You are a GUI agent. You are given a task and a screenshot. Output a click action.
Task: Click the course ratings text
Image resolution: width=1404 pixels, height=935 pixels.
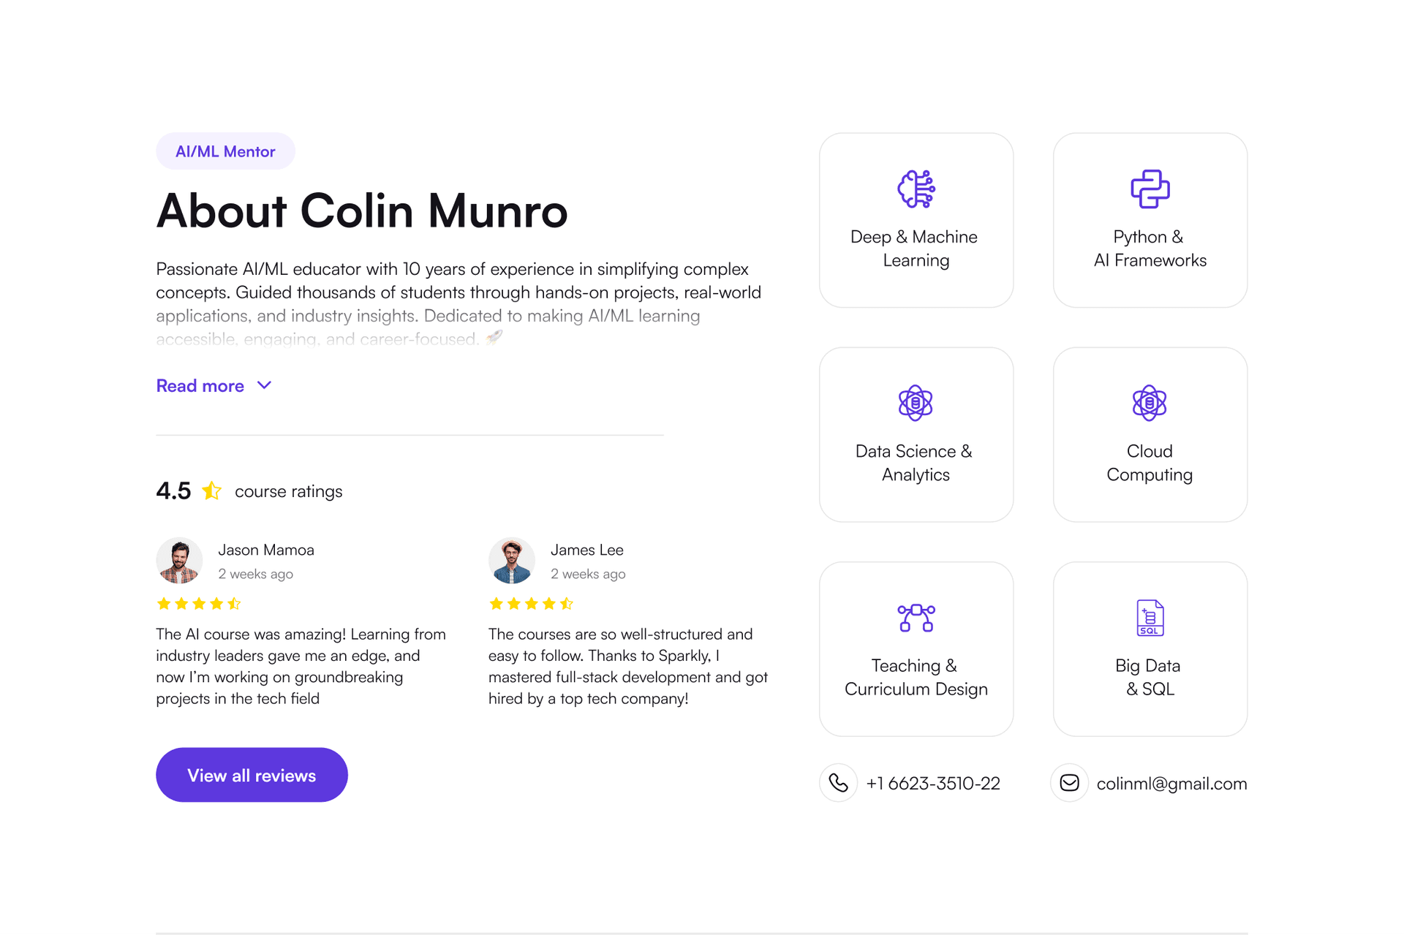point(289,491)
